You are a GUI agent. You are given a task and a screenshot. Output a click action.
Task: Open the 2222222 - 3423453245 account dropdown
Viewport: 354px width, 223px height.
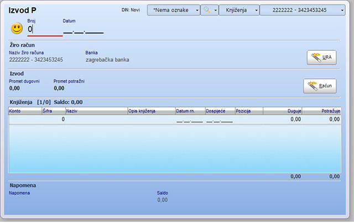[x=303, y=10]
